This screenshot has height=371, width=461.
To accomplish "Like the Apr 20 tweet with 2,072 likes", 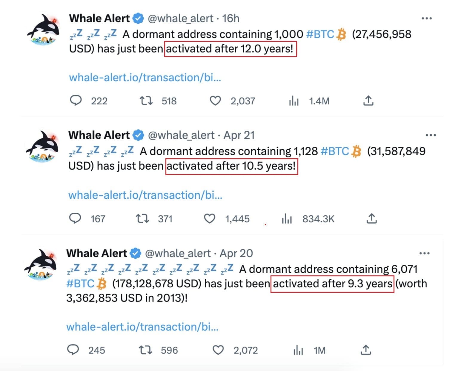I will pyautogui.click(x=218, y=350).
